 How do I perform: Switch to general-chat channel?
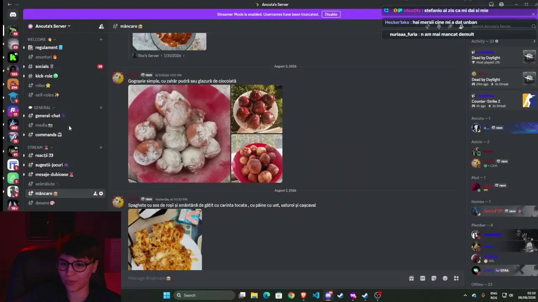pos(65,116)
